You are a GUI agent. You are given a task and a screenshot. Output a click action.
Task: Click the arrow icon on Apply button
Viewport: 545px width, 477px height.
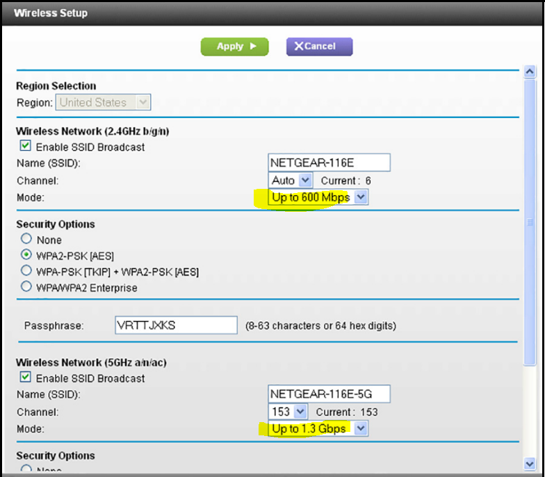pyautogui.click(x=253, y=47)
